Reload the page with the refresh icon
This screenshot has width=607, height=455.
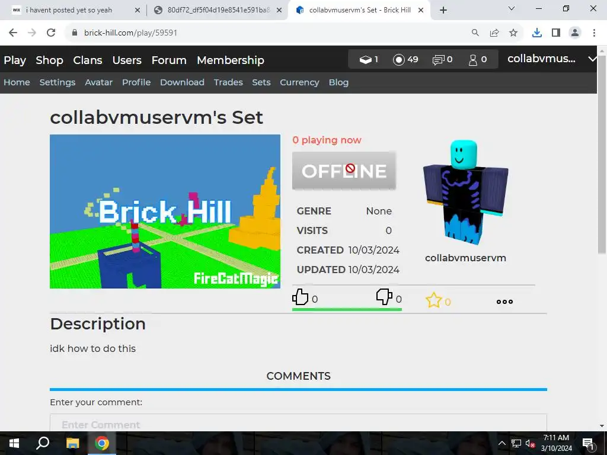(51, 33)
